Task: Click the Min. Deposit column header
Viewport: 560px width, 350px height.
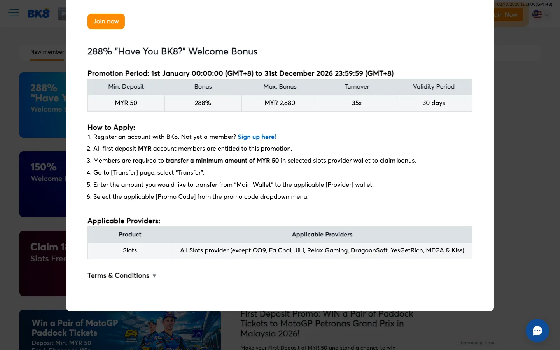Action: 126,87
